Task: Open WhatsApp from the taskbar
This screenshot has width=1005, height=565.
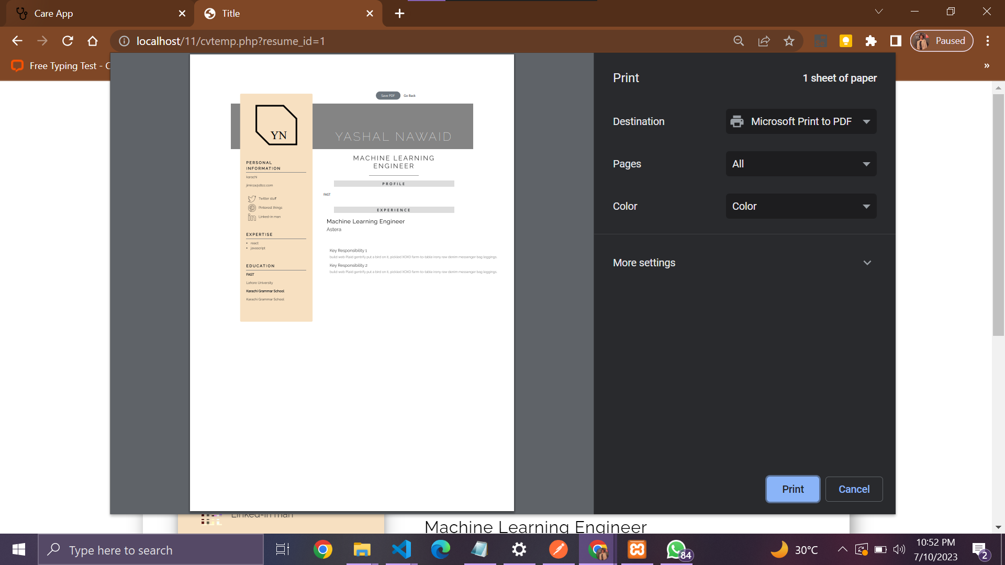Action: tap(676, 549)
